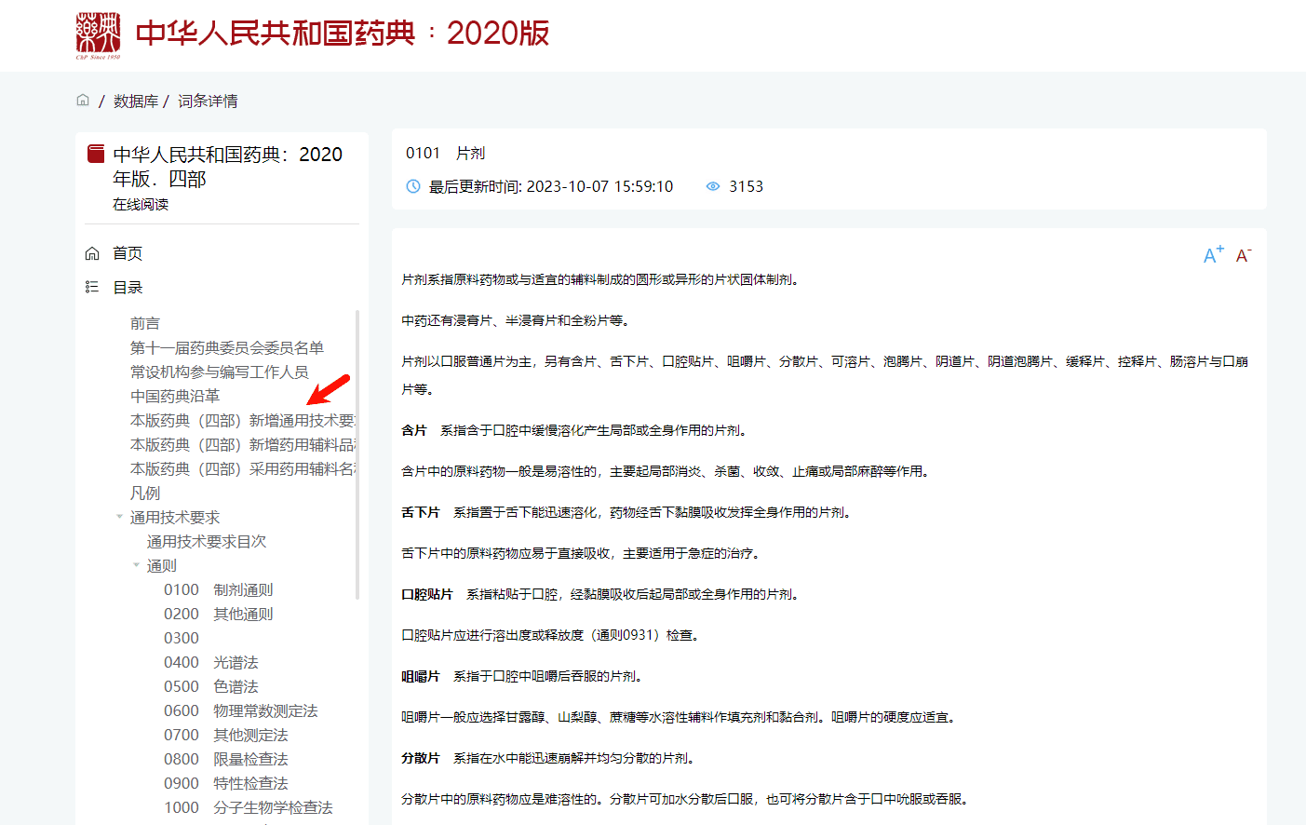Open 首页 in the sidebar menu

128,253
